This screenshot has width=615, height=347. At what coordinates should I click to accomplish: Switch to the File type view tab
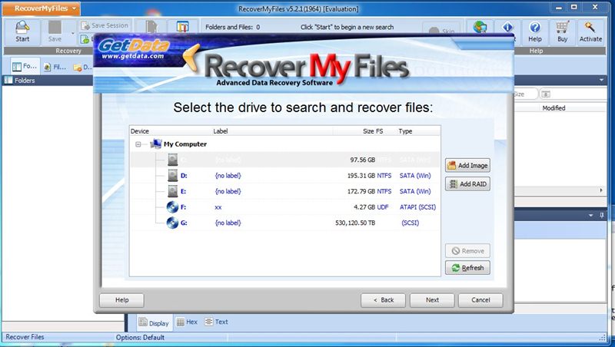coord(55,67)
